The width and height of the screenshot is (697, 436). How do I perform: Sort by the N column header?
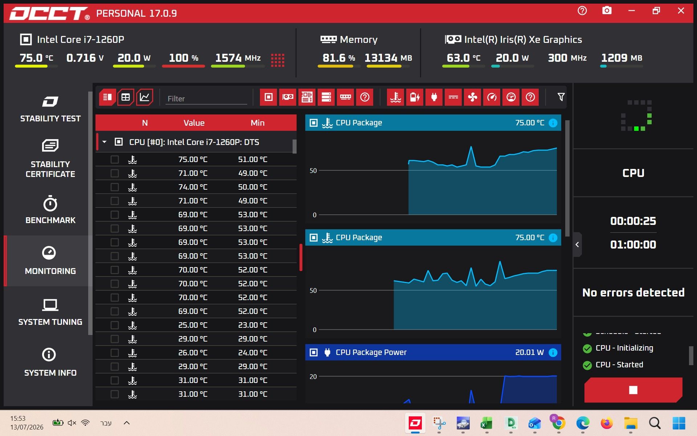pos(145,123)
